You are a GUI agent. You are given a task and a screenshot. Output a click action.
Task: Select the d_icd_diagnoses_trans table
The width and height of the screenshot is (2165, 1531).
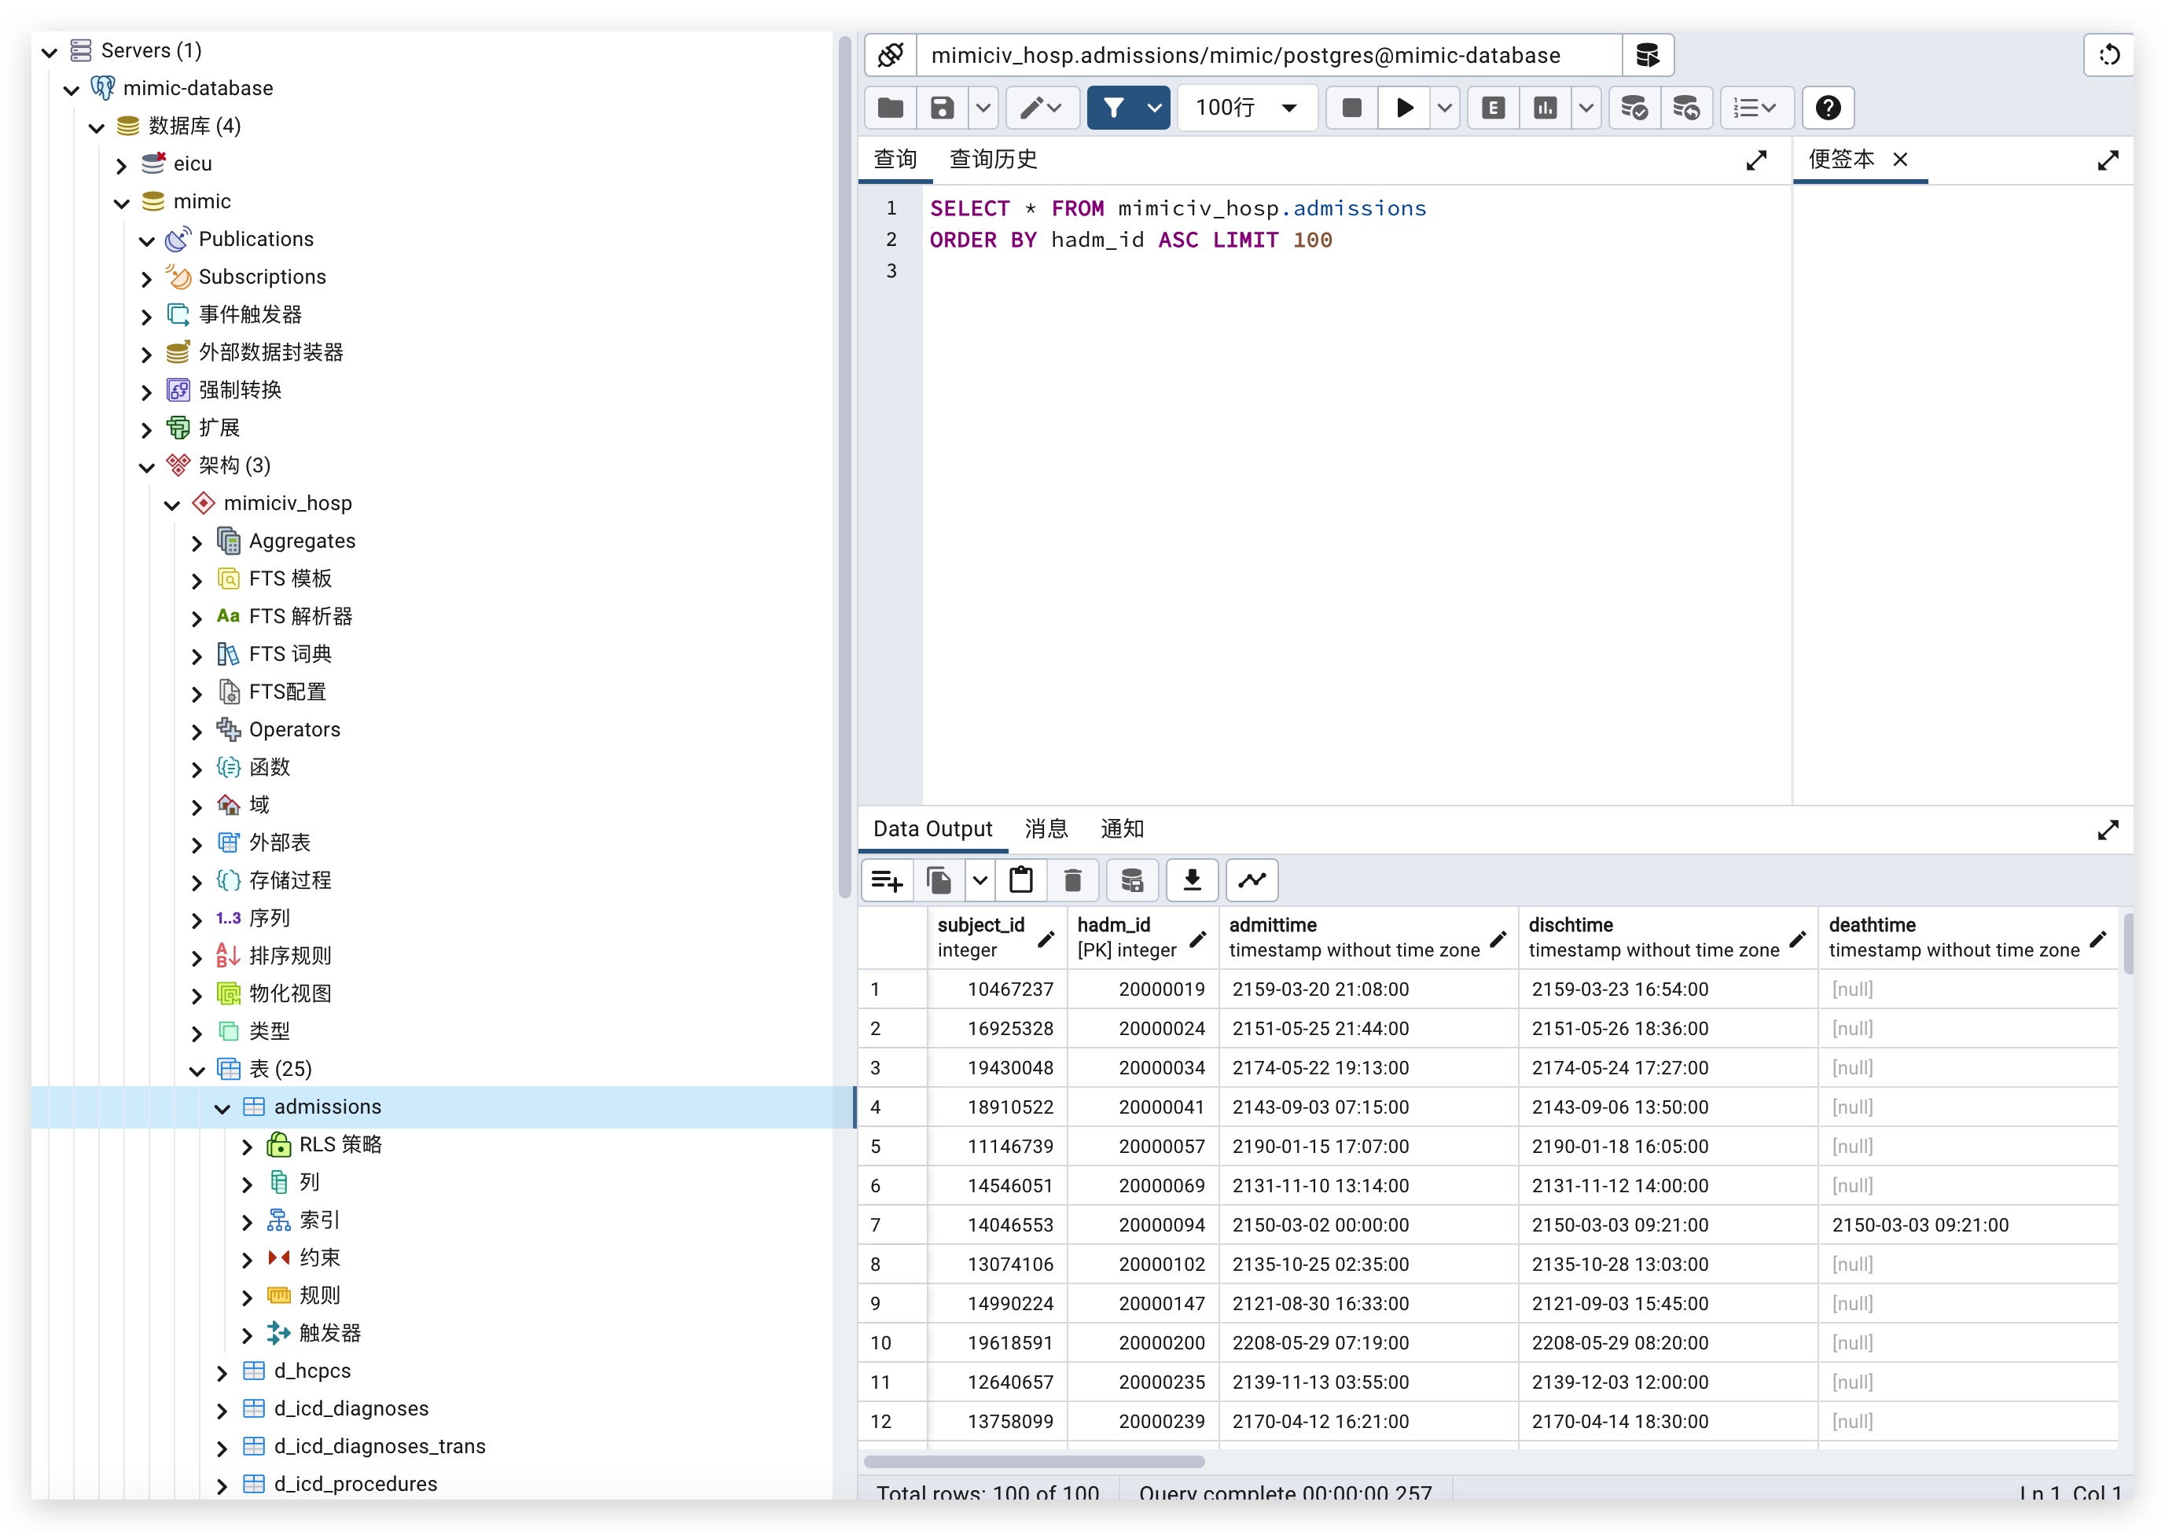380,1446
